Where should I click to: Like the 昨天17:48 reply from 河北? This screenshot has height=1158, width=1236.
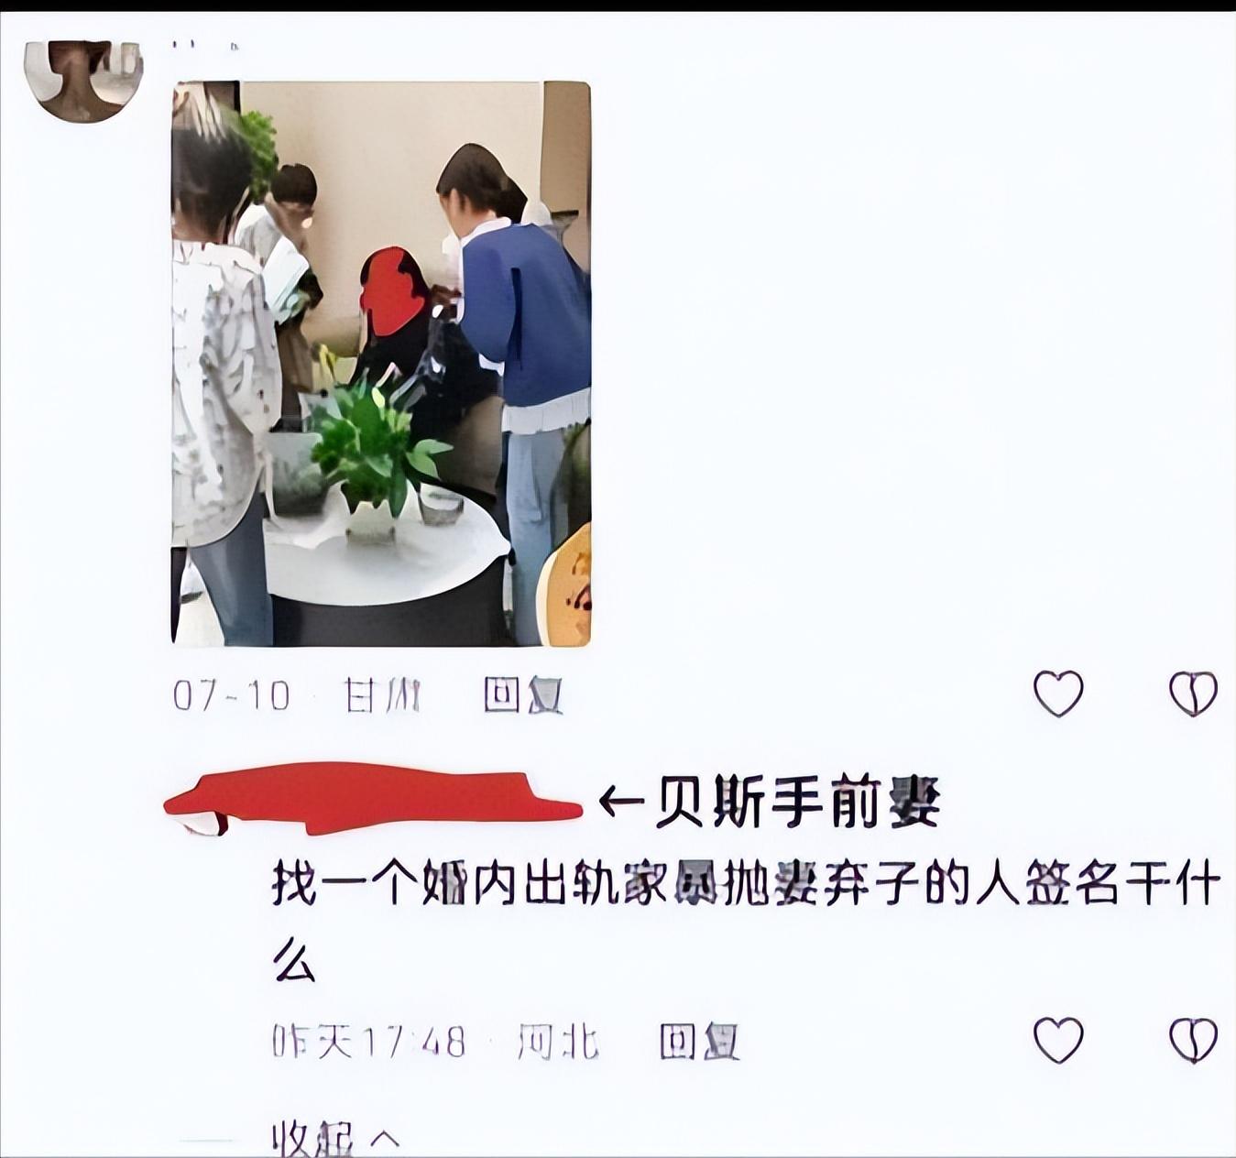tap(1058, 1040)
